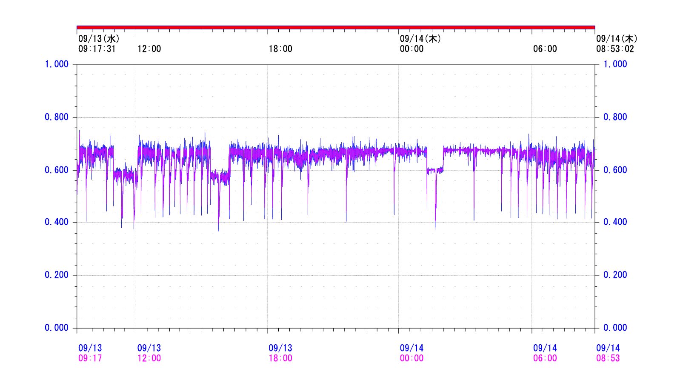Image resolution: width=680 pixels, height=383 pixels.
Task: Click the blue 09/14 date above magenta 00:00
Action: (411, 348)
